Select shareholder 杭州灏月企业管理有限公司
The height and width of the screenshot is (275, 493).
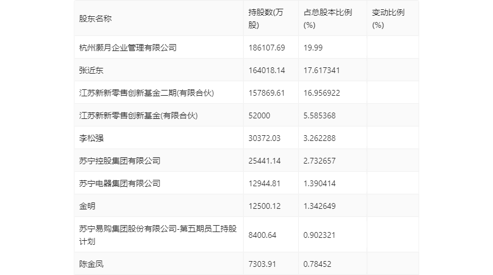(x=128, y=48)
